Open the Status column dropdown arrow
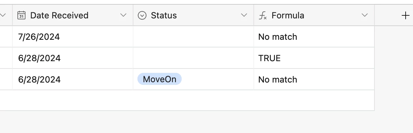This screenshot has width=413, height=133. [244, 15]
